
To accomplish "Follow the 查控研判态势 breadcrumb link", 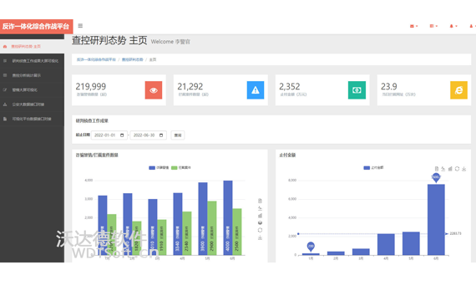I will (x=132, y=59).
